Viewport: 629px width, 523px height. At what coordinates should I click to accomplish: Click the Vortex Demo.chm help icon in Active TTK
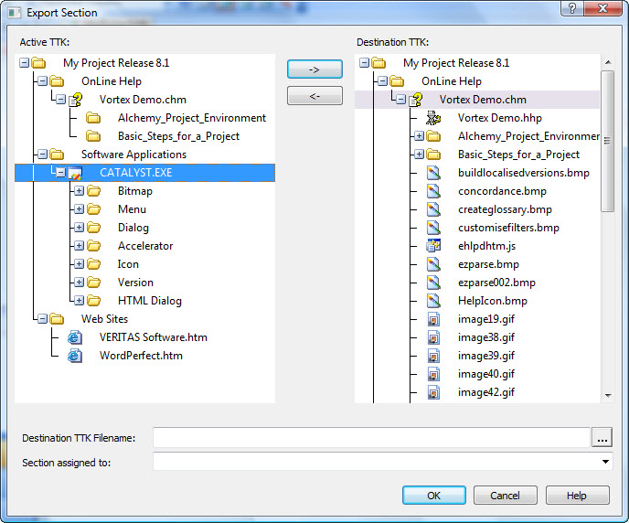[x=75, y=100]
